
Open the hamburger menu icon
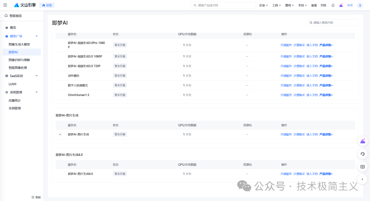click(x=5, y=5)
